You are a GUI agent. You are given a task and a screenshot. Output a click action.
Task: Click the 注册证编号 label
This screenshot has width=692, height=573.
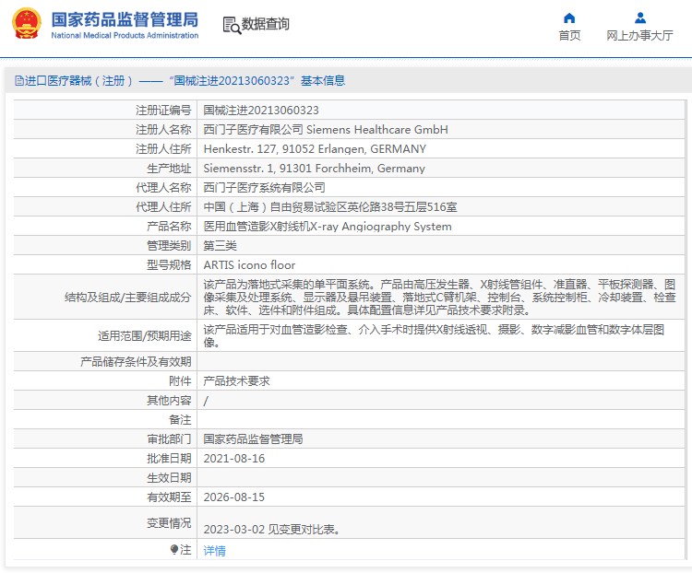pyautogui.click(x=163, y=111)
